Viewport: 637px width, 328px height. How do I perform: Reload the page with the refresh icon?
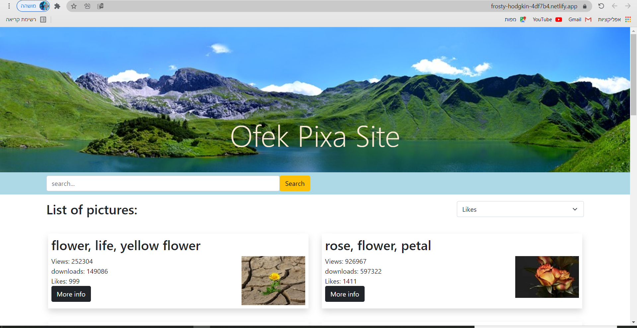coord(601,6)
